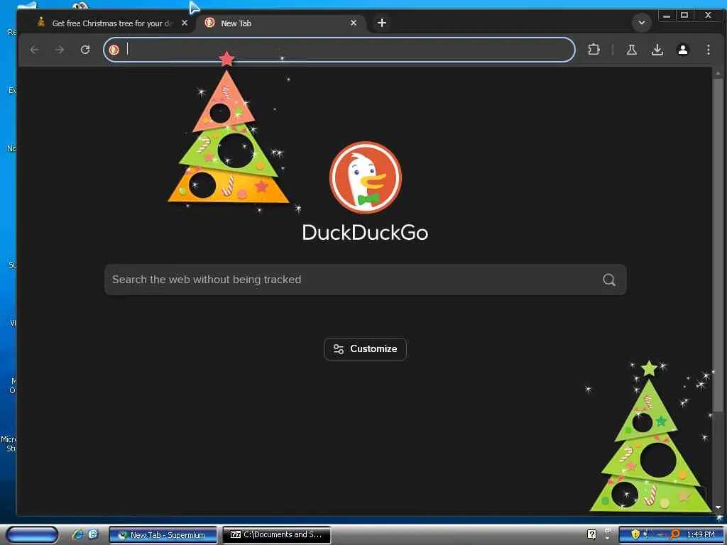This screenshot has width=727, height=545.
Task: Open the Extensions puzzle icon
Action: pyautogui.click(x=594, y=50)
